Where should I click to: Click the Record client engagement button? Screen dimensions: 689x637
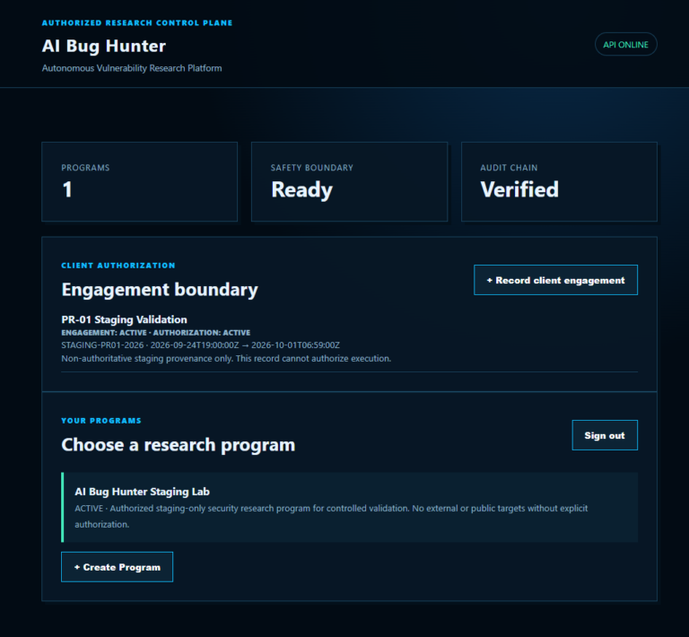point(555,280)
